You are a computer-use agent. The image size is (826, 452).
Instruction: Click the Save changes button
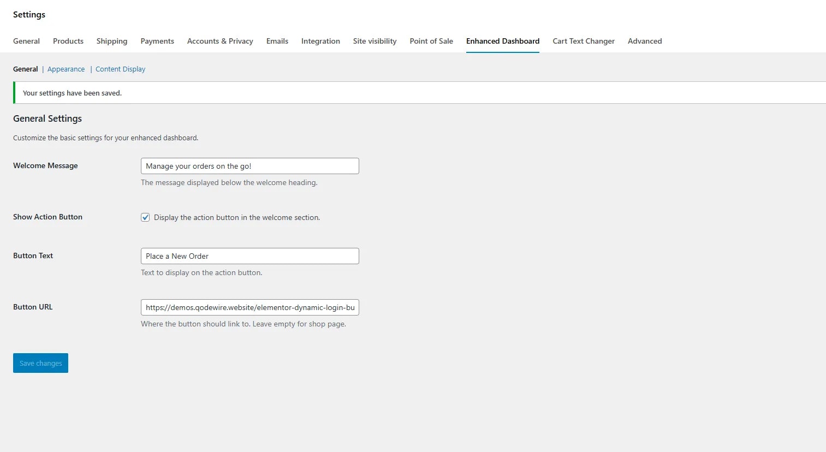point(40,362)
